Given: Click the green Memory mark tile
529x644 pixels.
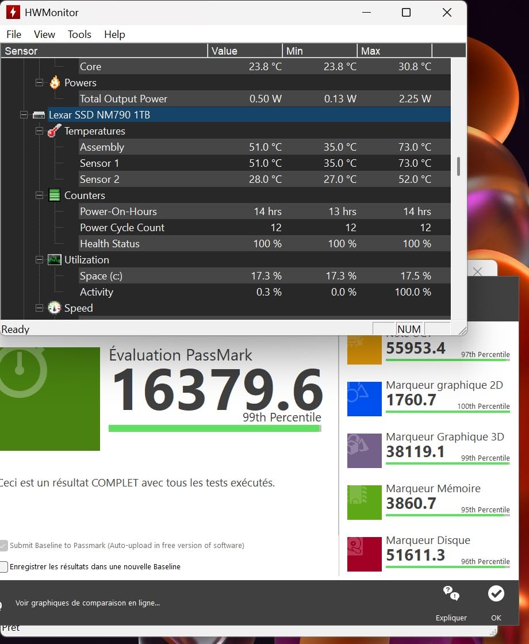Looking at the screenshot, I should pos(365,503).
